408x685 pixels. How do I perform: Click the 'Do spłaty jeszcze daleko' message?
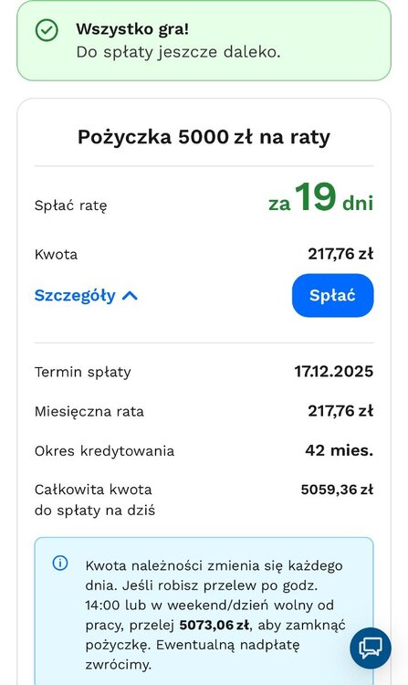[x=178, y=52]
